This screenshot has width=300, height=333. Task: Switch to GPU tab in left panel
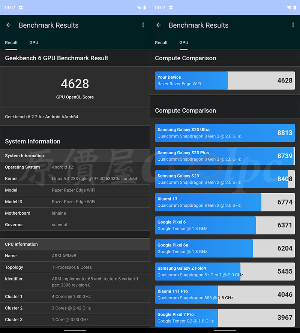[x=34, y=43]
